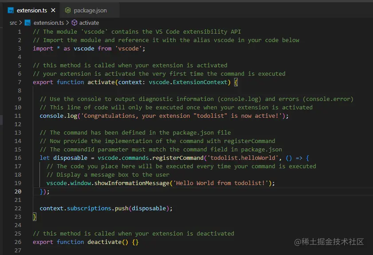This screenshot has width=373, height=255.
Task: Click 'todolist.helloWorld' string
Action: (243, 158)
